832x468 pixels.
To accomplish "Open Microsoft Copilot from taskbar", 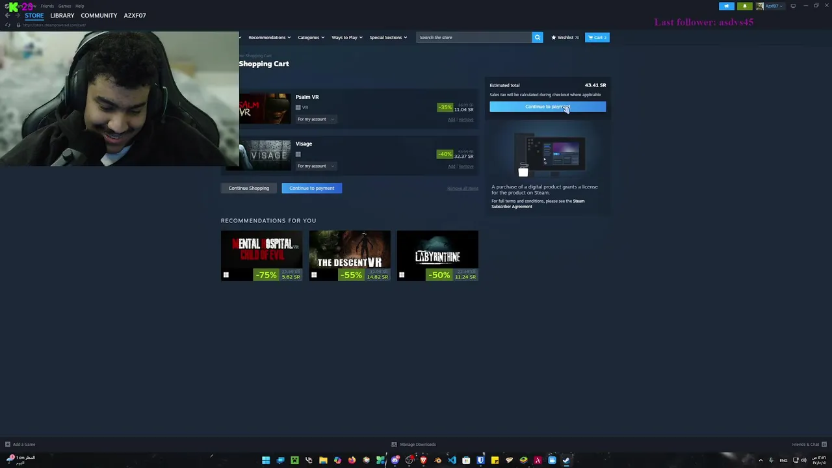I will [x=337, y=460].
